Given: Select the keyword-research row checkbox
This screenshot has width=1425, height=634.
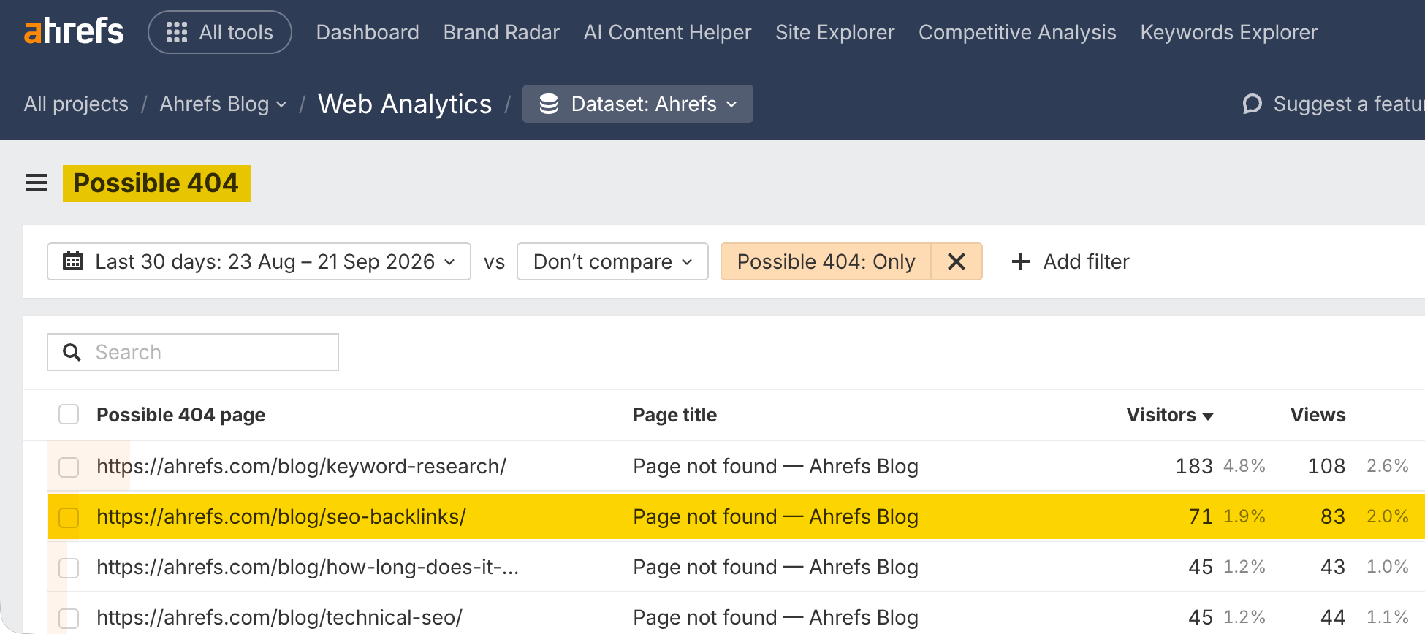Looking at the screenshot, I should pos(69,467).
